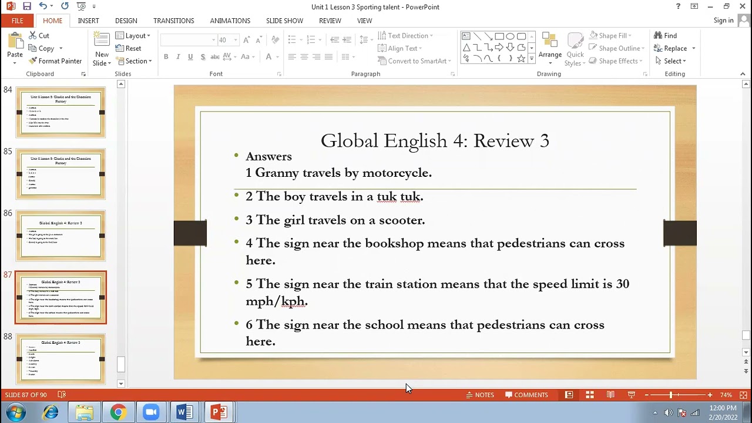
Task: Expand the shapes gallery More arrow
Action: [532, 59]
